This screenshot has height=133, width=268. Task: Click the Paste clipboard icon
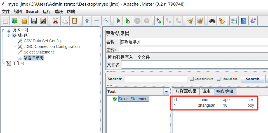click(74, 21)
